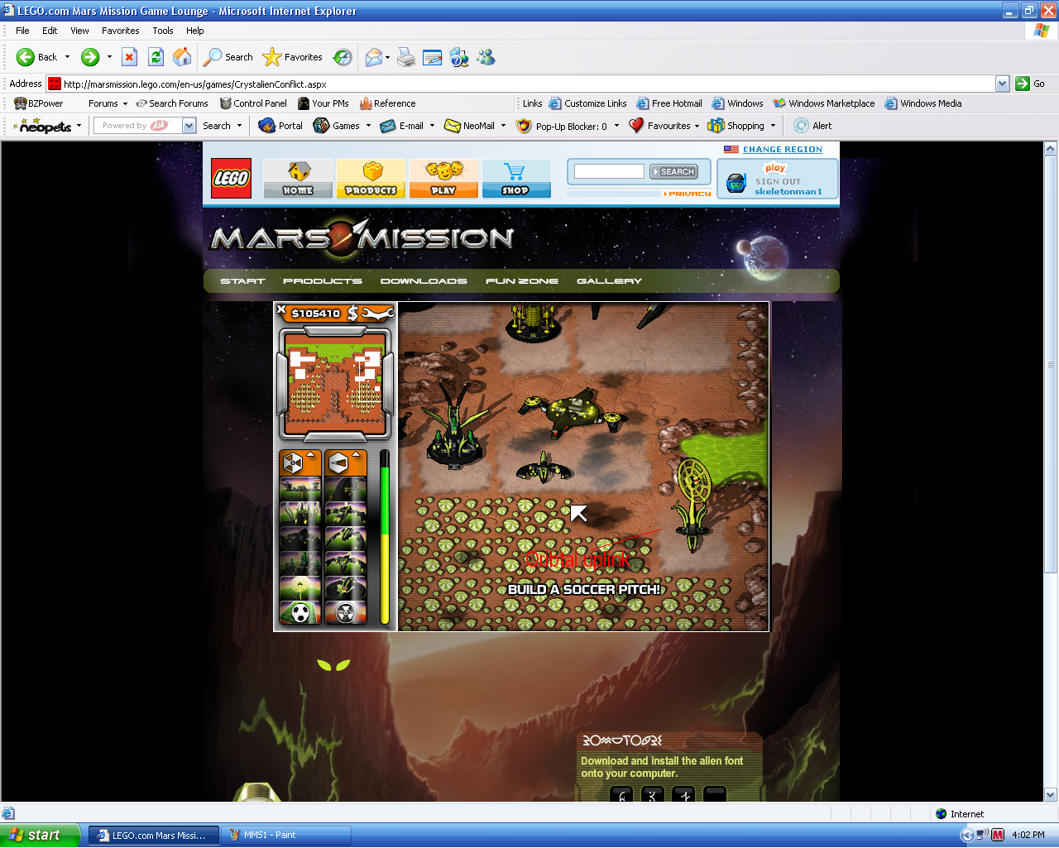Click the green-yellow power level bar
Screen dimensions: 1059x848
(x=384, y=537)
